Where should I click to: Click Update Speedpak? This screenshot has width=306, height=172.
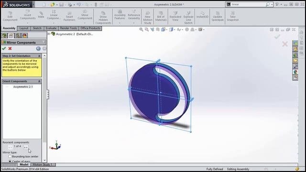pos(218,16)
